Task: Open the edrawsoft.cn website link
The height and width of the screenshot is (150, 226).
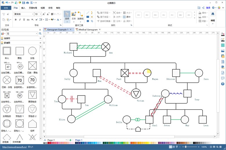Action: click(x=14, y=147)
